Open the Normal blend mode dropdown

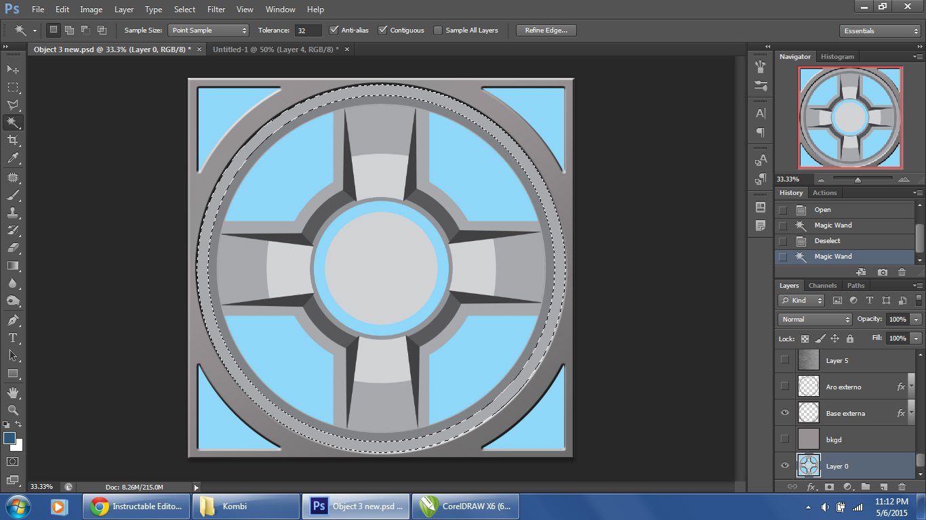click(814, 320)
